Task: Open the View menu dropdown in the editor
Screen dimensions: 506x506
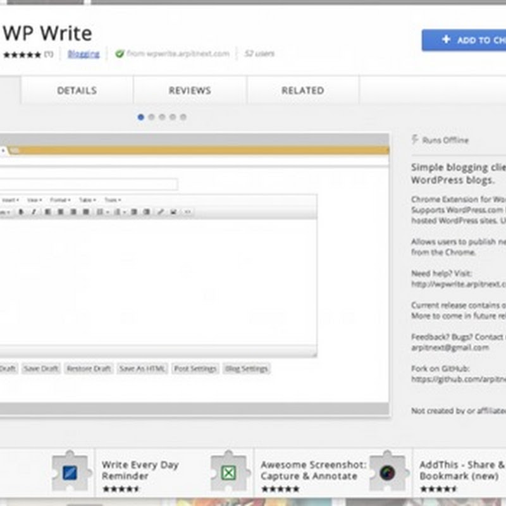Action: [34, 200]
